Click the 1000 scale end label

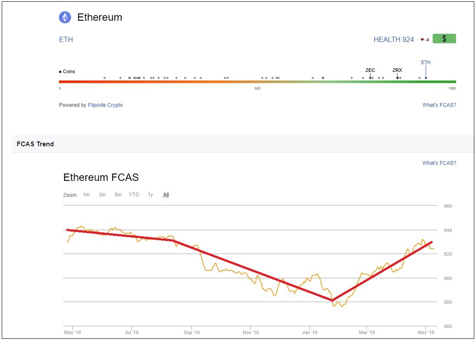click(452, 89)
